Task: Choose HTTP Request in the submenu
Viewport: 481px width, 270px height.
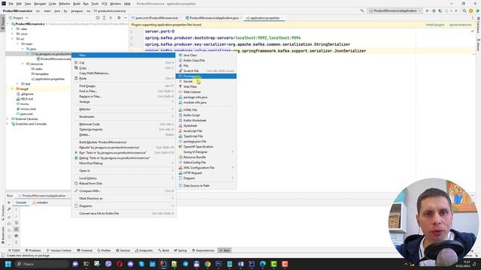Action: pos(206,172)
